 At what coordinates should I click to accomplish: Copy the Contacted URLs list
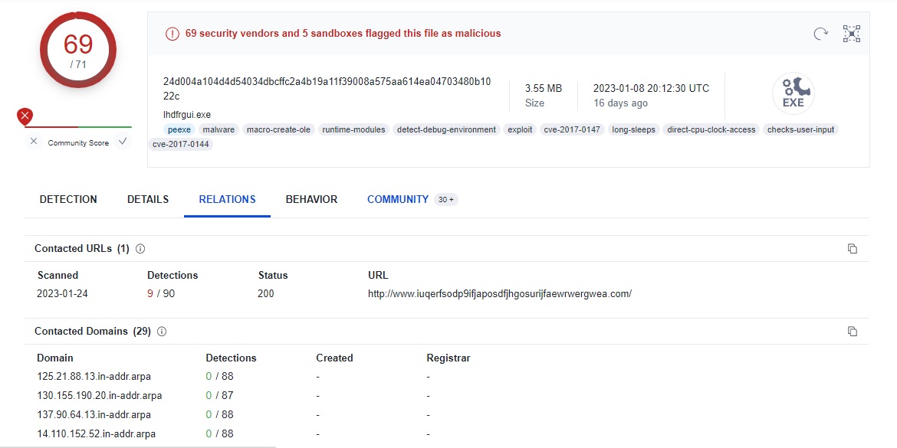click(852, 249)
